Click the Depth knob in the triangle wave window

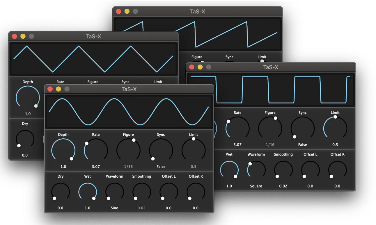(28, 97)
